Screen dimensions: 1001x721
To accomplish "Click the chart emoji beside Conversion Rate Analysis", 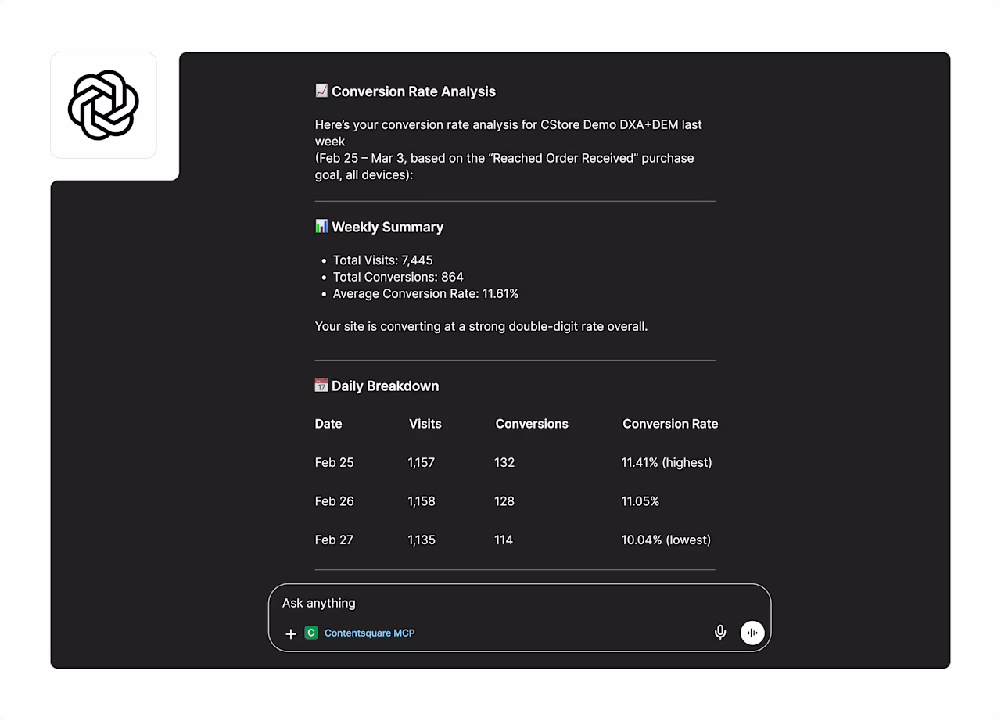I will coord(321,91).
